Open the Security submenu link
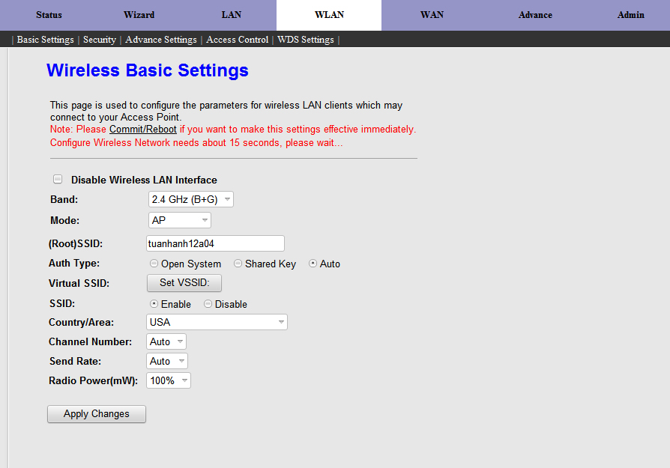 pyautogui.click(x=100, y=40)
